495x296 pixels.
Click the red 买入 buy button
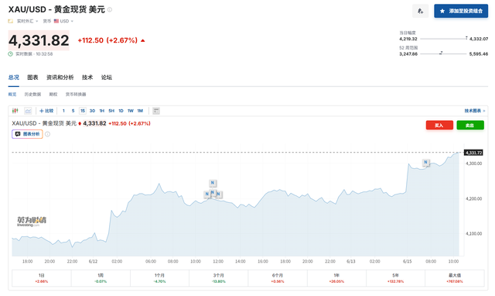point(439,126)
